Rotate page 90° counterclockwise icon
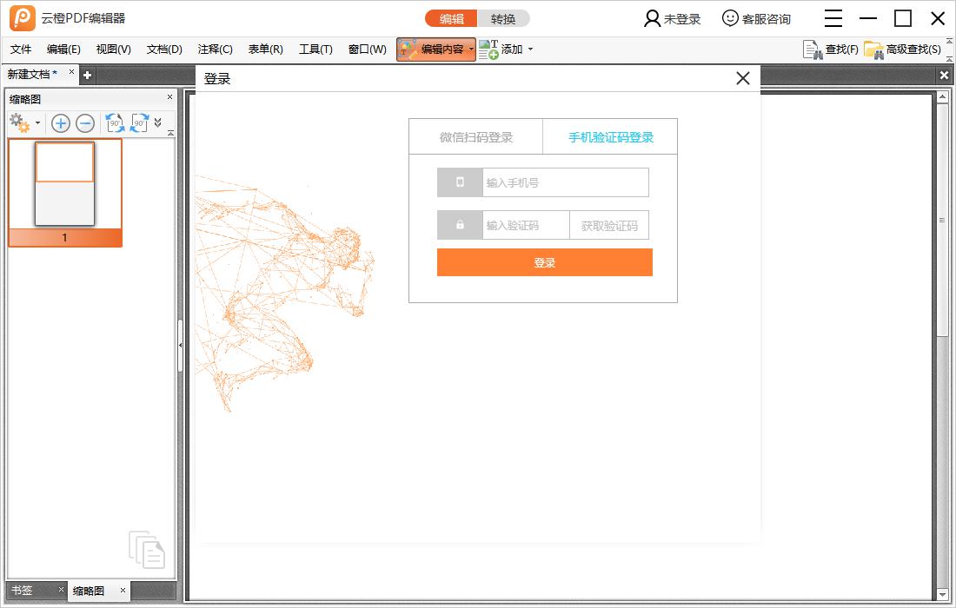The height and width of the screenshot is (608, 956). pos(114,123)
